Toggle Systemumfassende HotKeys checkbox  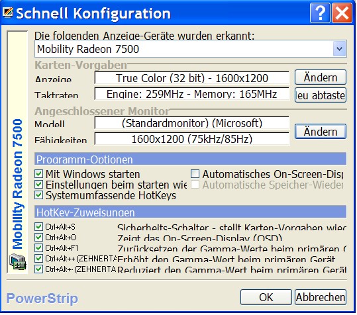[38, 195]
